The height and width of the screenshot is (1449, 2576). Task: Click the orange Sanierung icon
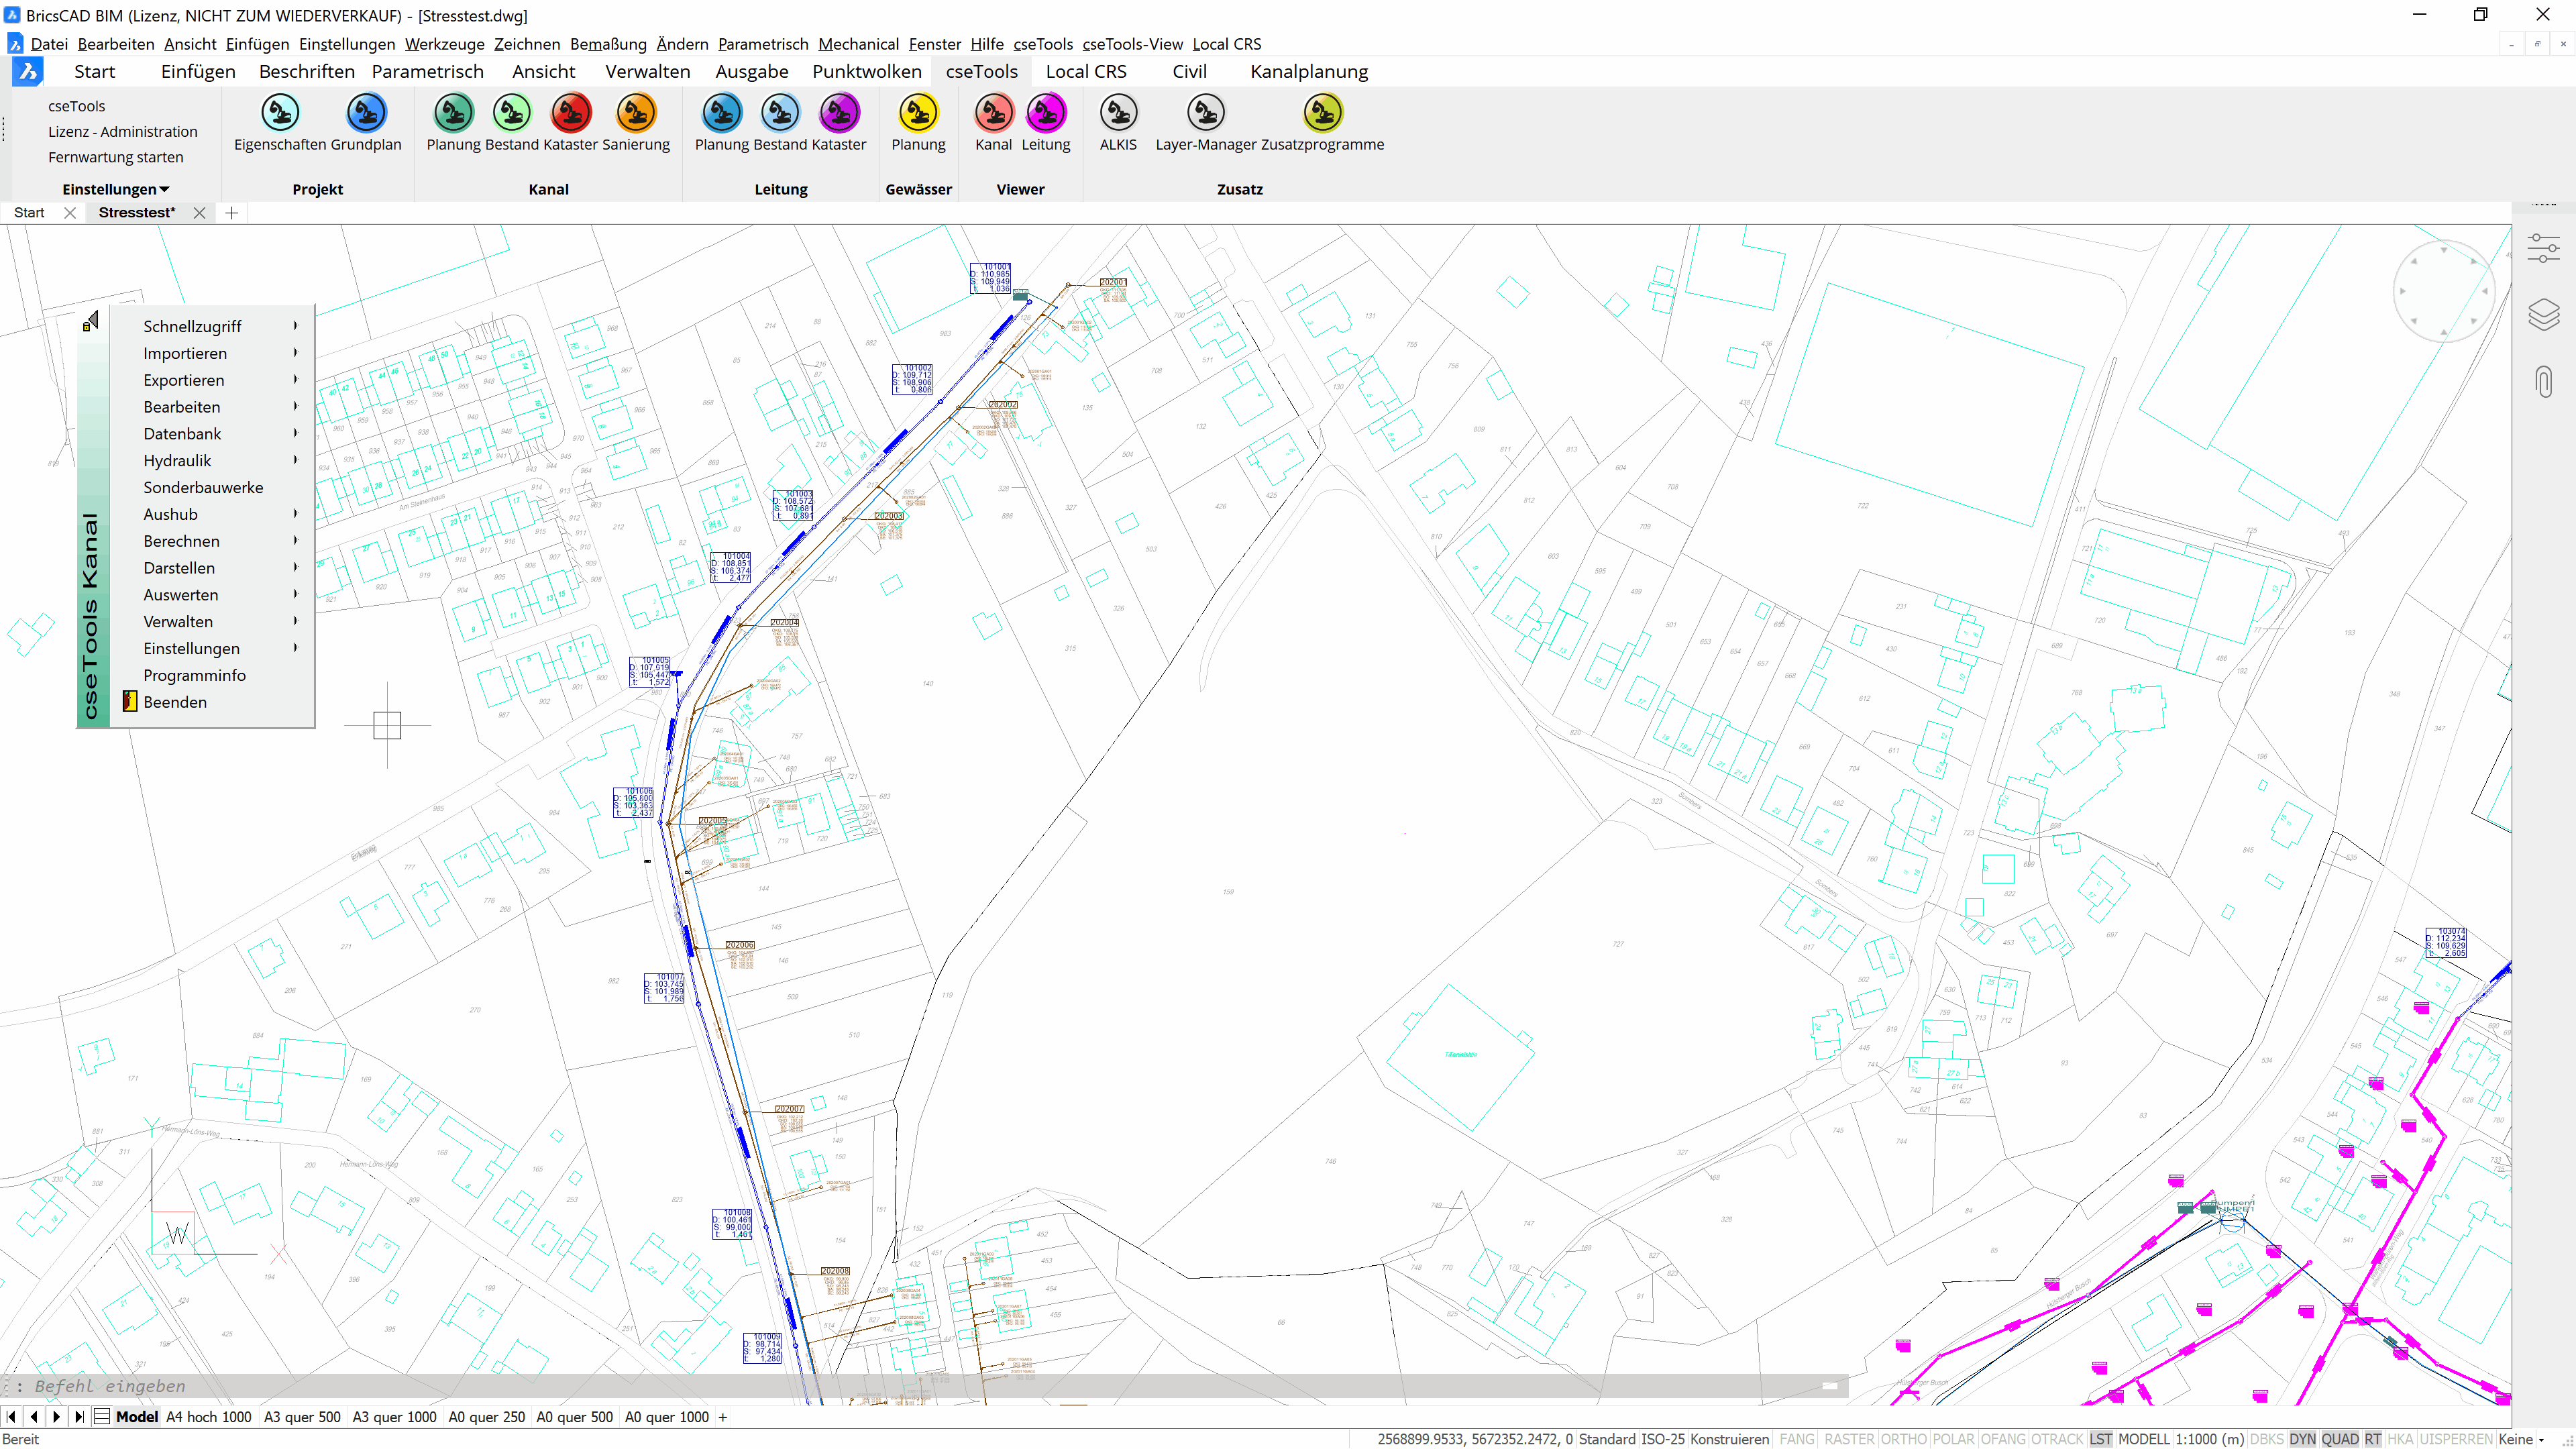pyautogui.click(x=636, y=113)
